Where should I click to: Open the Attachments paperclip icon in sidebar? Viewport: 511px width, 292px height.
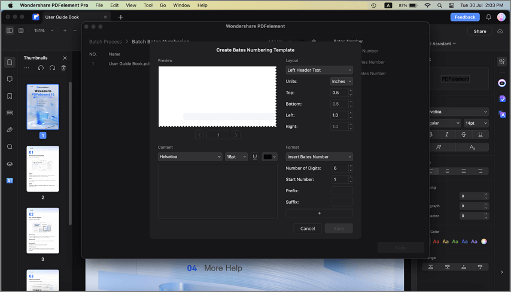coord(10,130)
